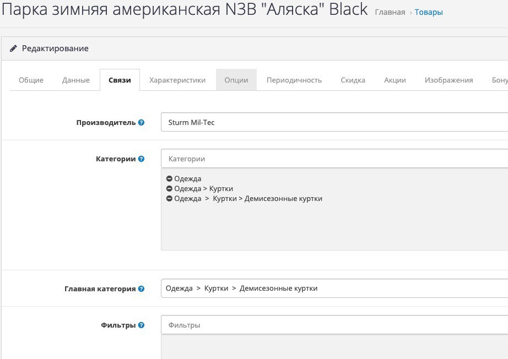Select the Связи tab
508x359 pixels.
120,80
